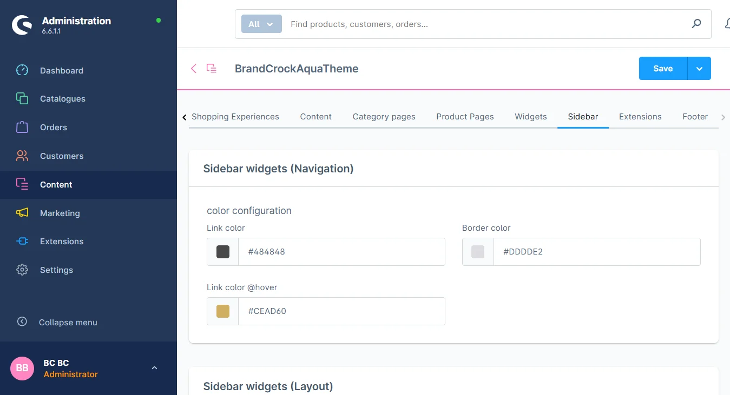Viewport: 730px width, 395px height.
Task: Open the Product Pages tab
Action: click(465, 117)
